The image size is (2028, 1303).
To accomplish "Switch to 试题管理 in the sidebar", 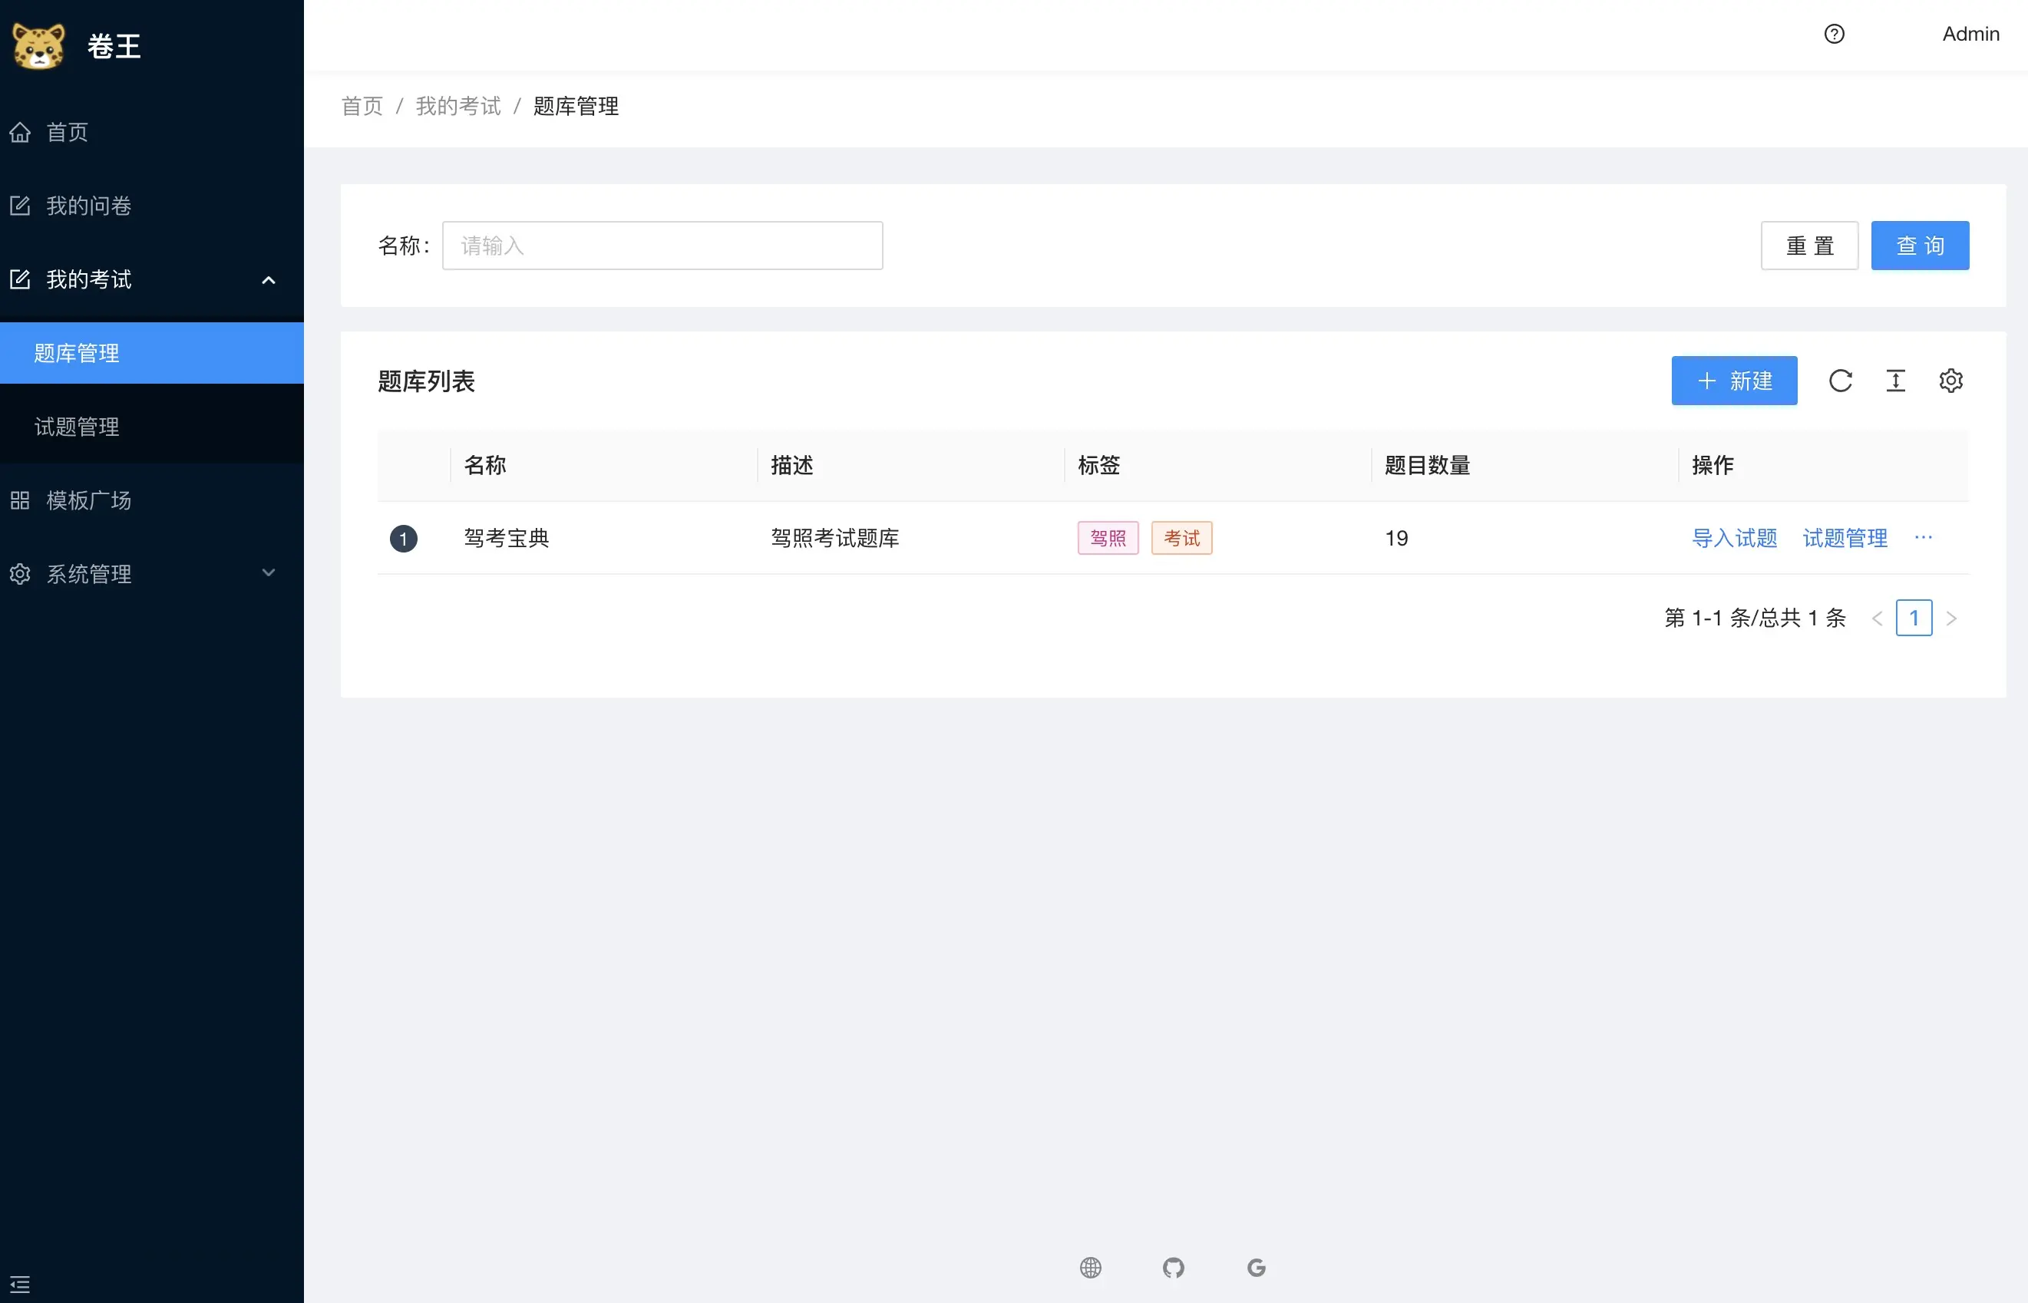I will (77, 427).
